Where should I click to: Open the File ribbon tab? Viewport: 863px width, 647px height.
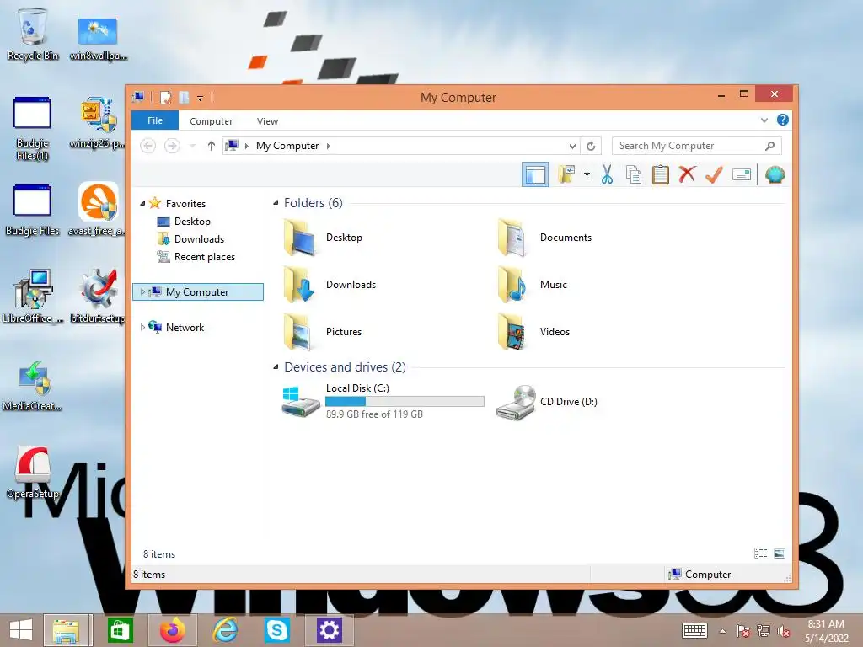155,120
